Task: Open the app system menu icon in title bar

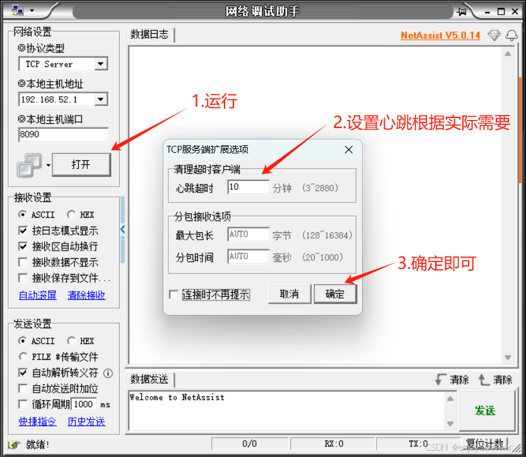Action: (17, 11)
